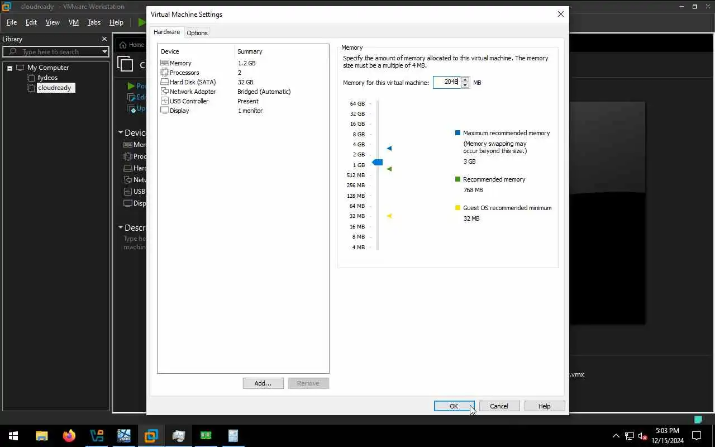Open the Help menu in menu bar
The width and height of the screenshot is (715, 447).
pos(116,22)
